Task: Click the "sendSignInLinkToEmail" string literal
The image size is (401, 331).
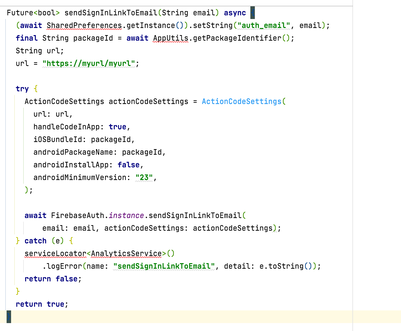Action: pos(164,266)
